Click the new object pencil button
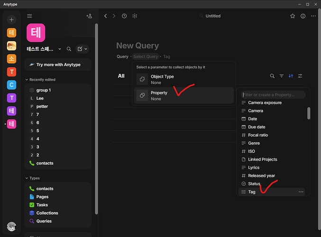 click(x=80, y=49)
